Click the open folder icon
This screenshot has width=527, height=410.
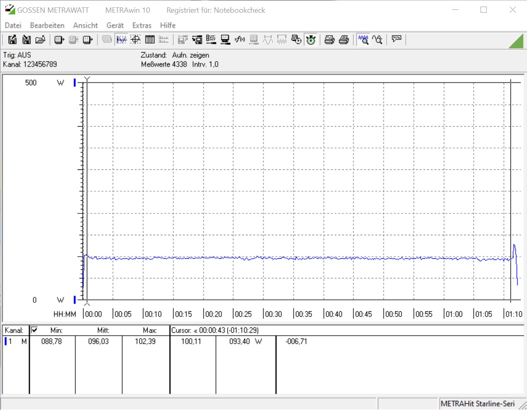pyautogui.click(x=40, y=39)
